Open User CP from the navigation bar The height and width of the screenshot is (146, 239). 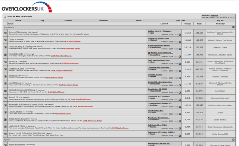pyautogui.click(x=18, y=20)
